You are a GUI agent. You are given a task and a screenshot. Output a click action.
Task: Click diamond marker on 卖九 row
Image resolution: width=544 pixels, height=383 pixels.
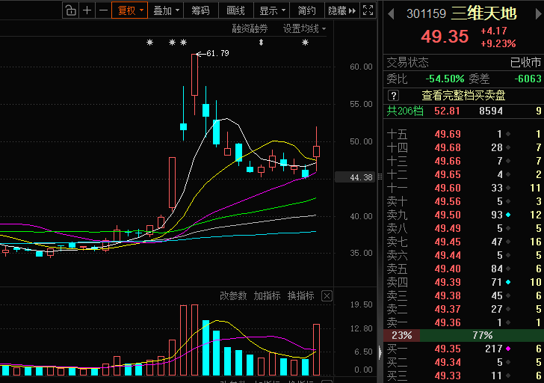(x=508, y=215)
